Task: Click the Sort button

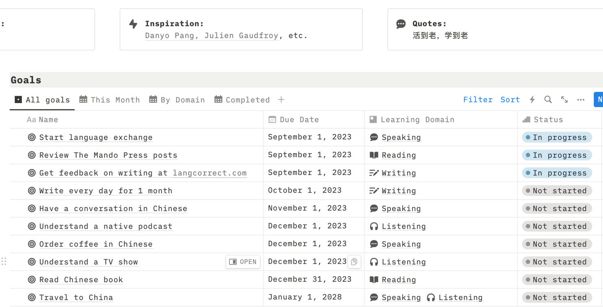Action: tap(510, 99)
